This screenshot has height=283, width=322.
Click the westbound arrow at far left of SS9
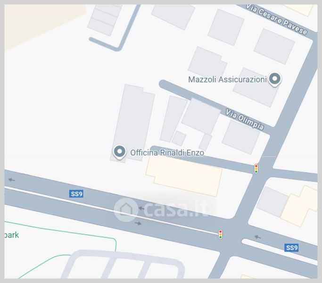[12, 180]
